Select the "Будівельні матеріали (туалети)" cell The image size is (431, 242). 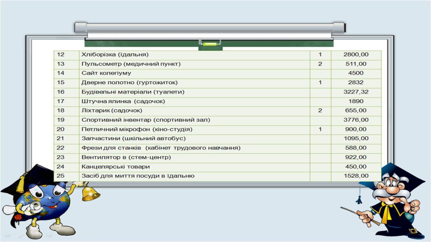[x=194, y=92]
